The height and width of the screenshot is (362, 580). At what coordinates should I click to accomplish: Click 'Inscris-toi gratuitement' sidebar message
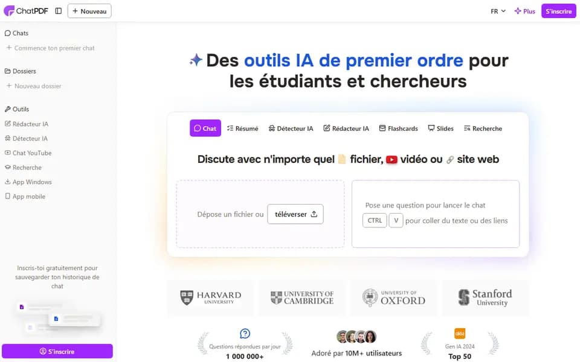pos(57,277)
